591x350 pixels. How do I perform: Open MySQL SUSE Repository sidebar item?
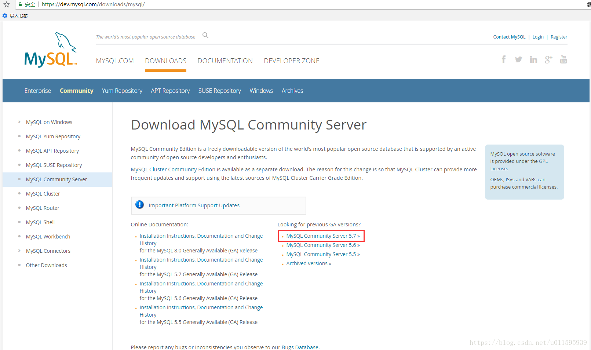(x=54, y=165)
